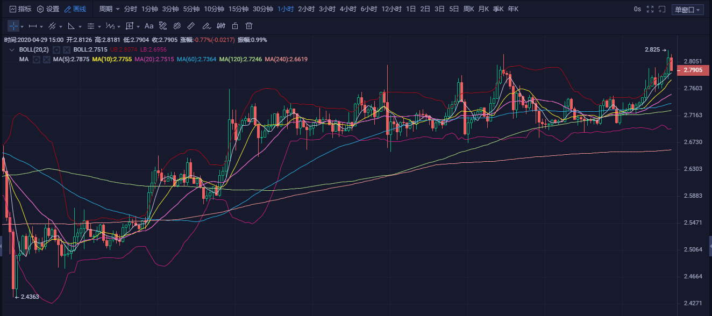Select the Aa text annotation tool

pos(149,26)
